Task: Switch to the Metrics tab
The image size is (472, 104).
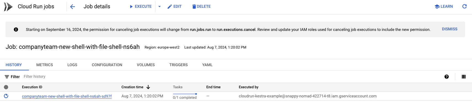Action: 45,65
